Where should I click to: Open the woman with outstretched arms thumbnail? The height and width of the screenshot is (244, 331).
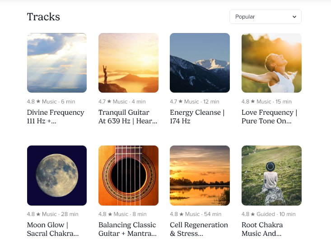click(x=271, y=63)
